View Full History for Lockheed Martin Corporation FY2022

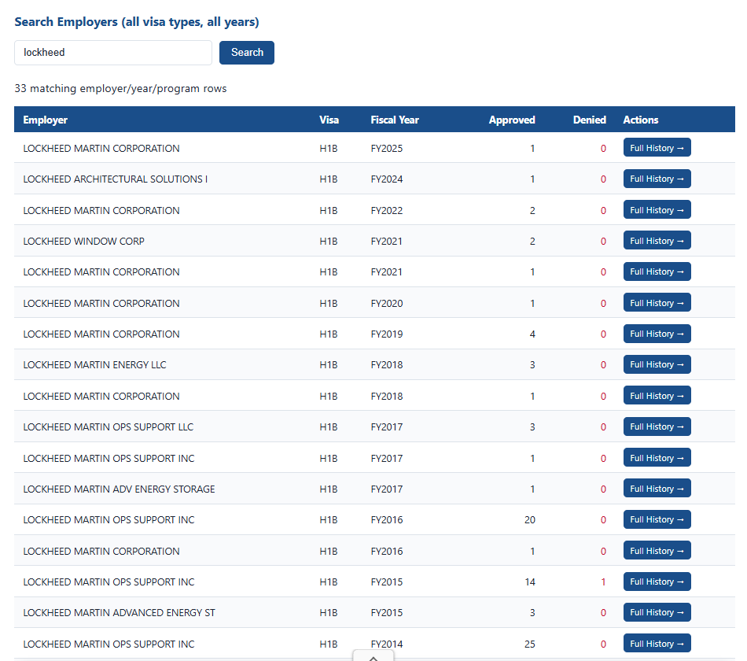[657, 210]
